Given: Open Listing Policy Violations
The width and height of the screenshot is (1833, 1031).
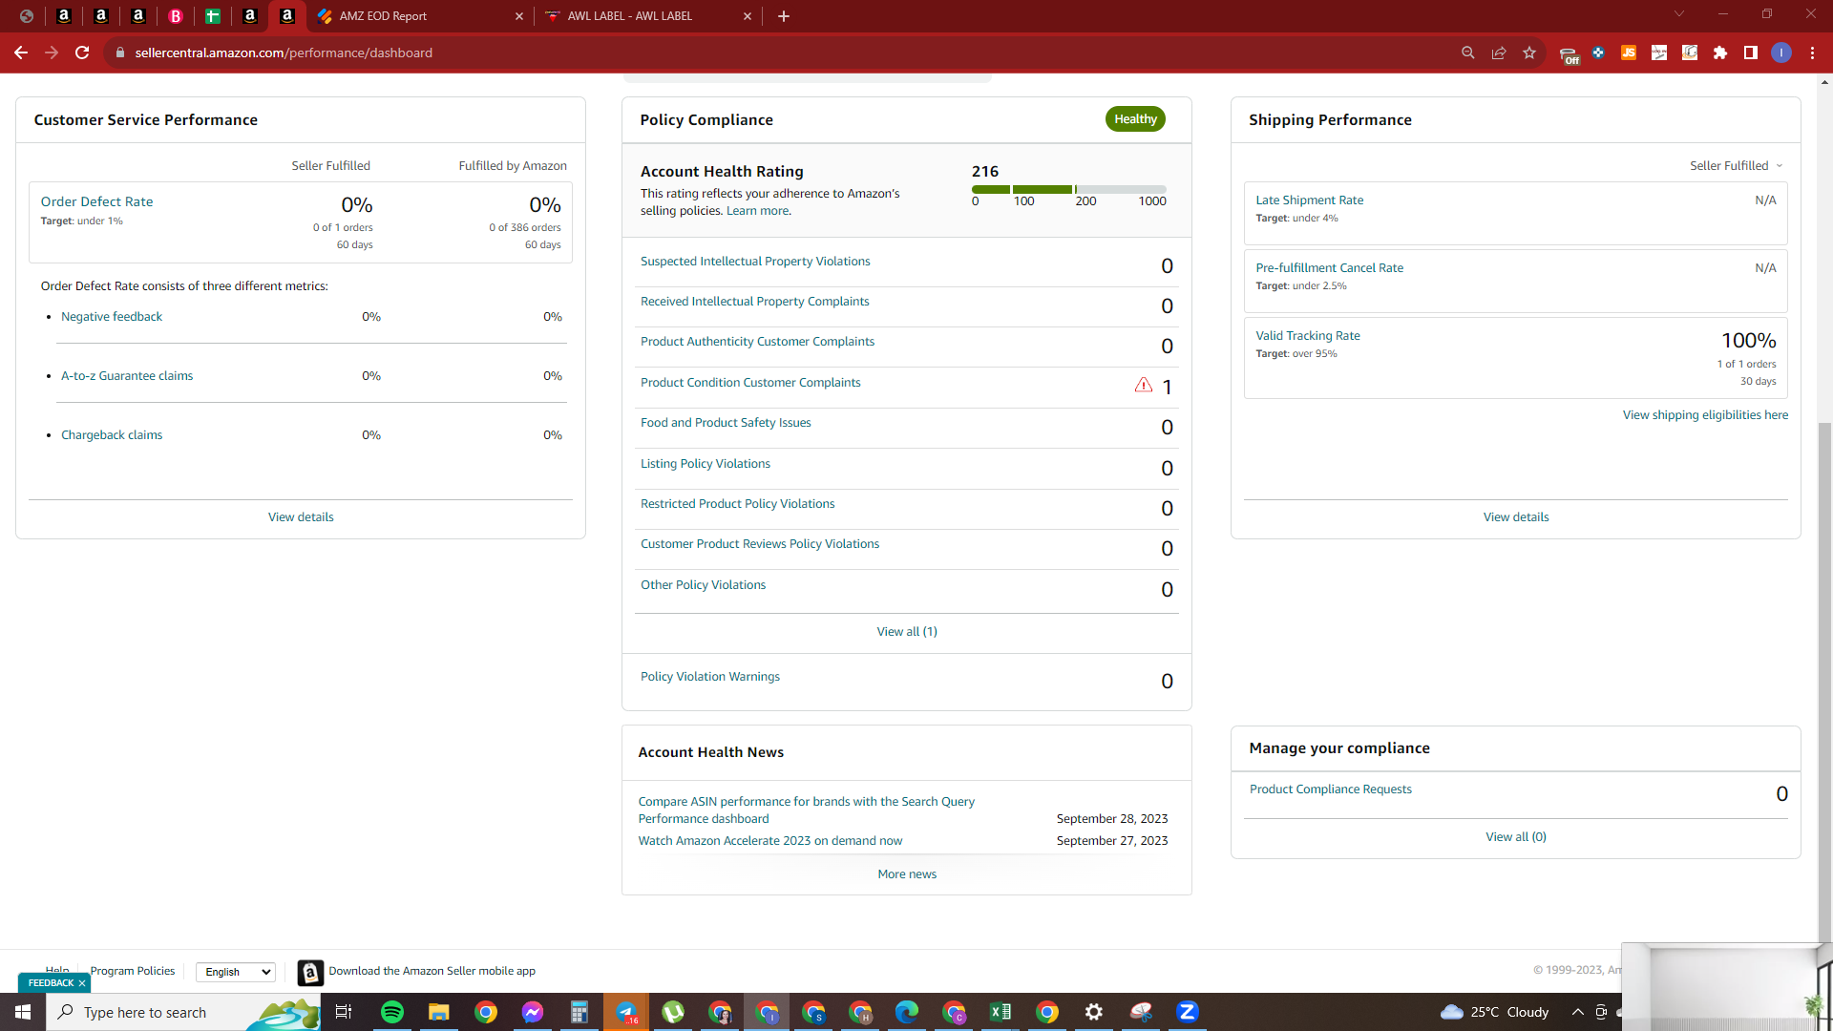Looking at the screenshot, I should (x=706, y=464).
